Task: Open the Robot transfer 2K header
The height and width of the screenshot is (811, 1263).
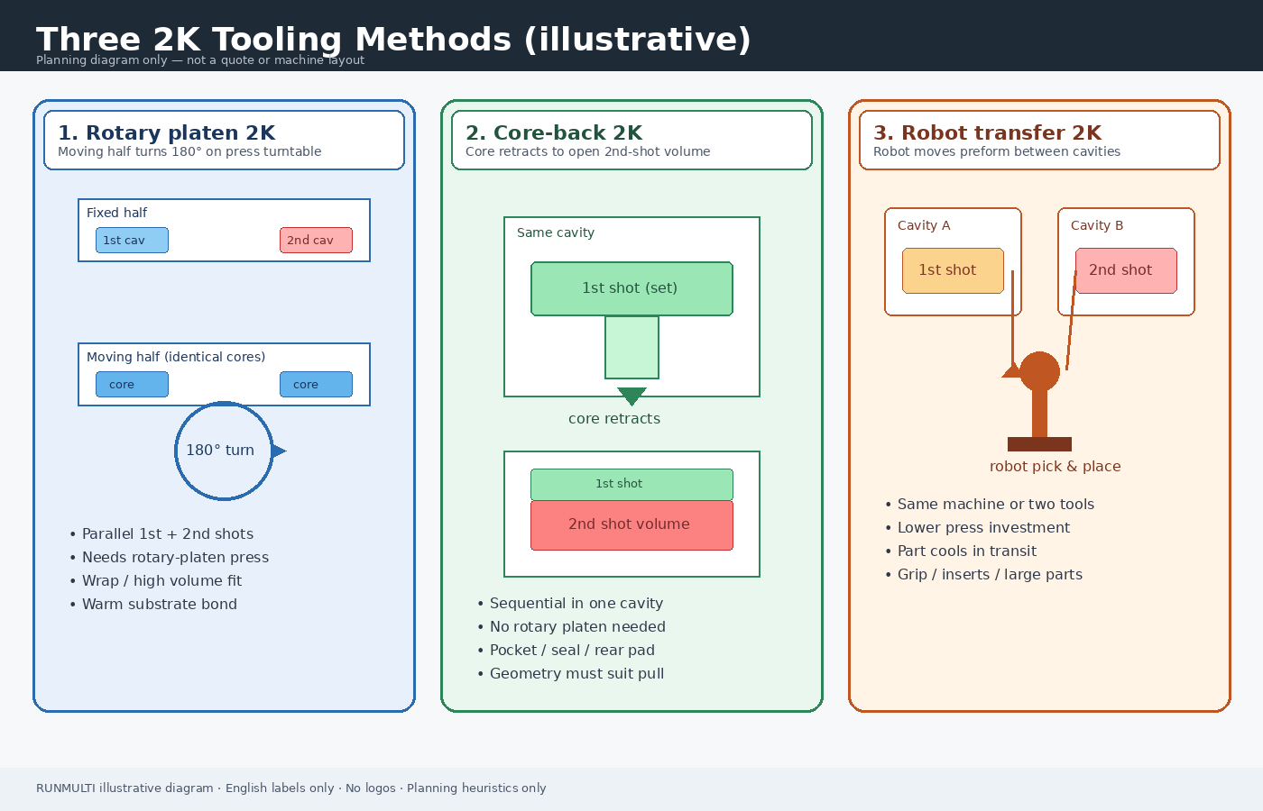Action: (1039, 141)
